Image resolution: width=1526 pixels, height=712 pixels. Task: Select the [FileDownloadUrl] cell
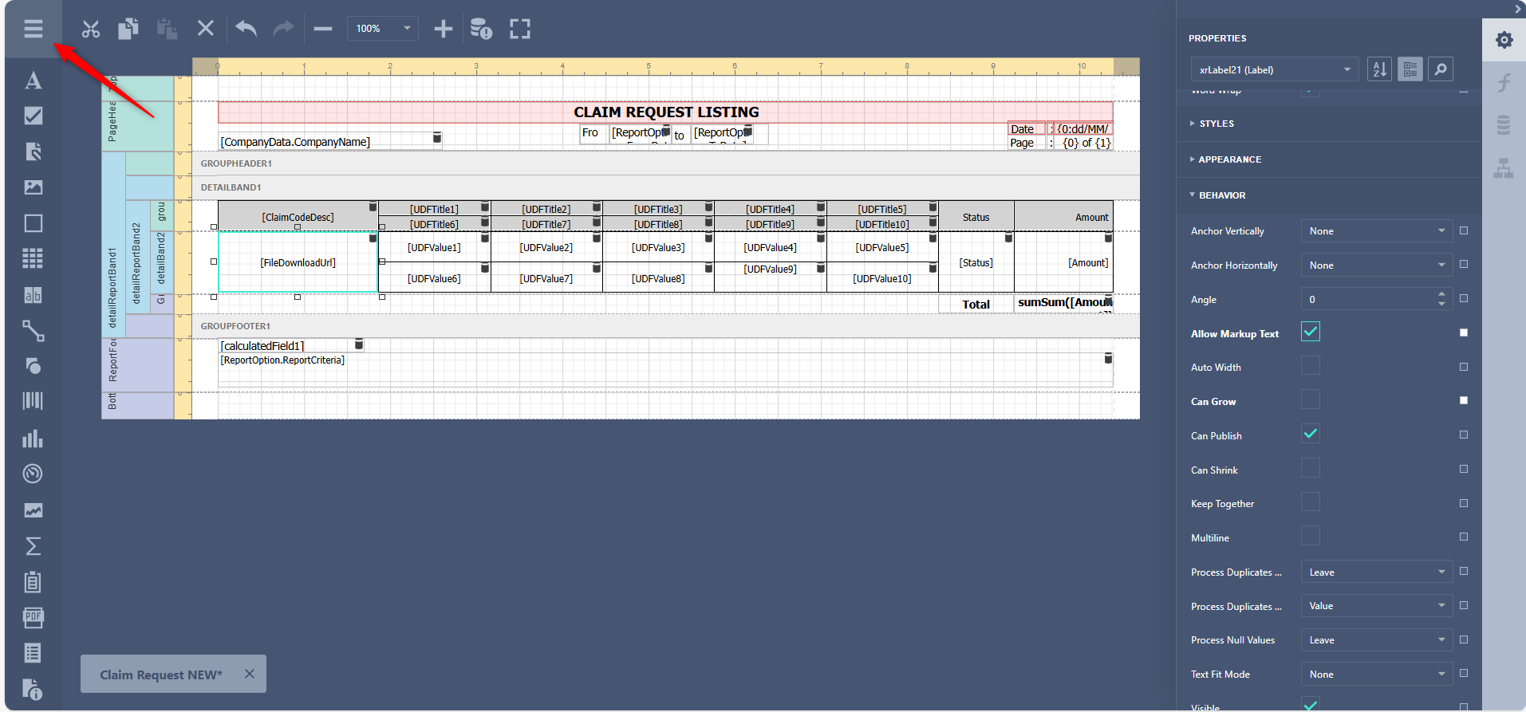click(x=298, y=262)
